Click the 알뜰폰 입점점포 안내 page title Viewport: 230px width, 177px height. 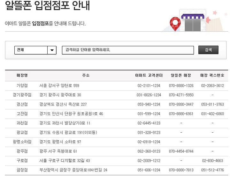pos(47,5)
